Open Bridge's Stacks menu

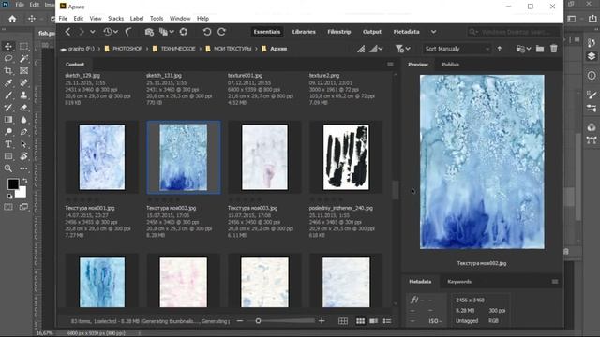tap(115, 19)
